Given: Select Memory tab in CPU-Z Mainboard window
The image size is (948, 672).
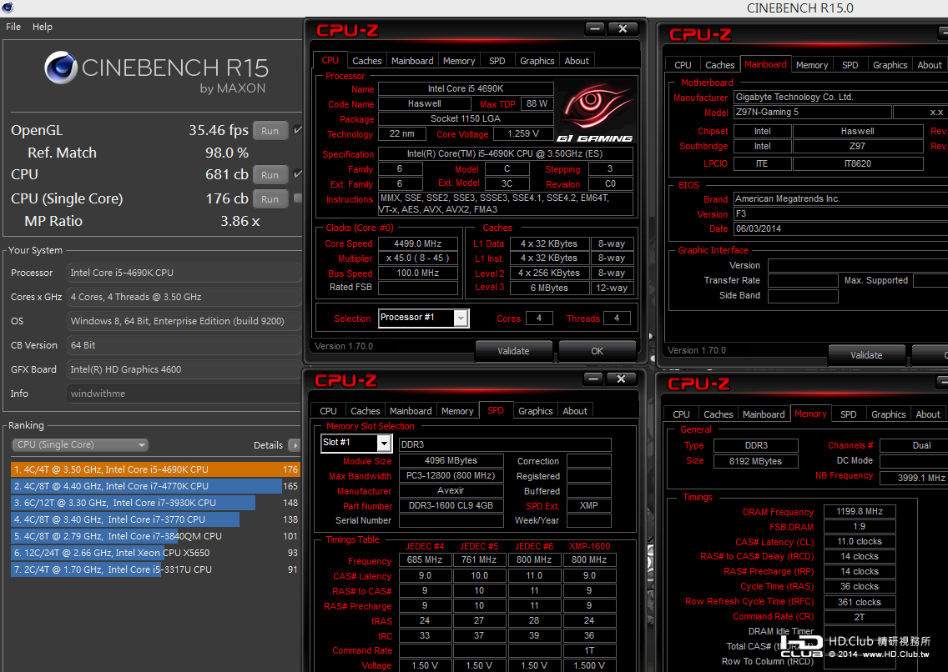Looking at the screenshot, I should [812, 64].
